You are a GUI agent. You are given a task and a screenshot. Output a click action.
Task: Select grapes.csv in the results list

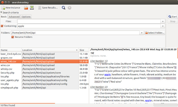click(7, 58)
